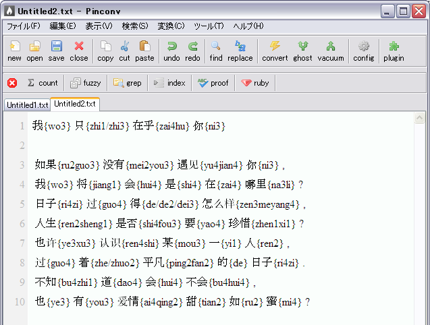Select the Untitled2.txt tab
The height and width of the screenshot is (325, 430).
[75, 104]
